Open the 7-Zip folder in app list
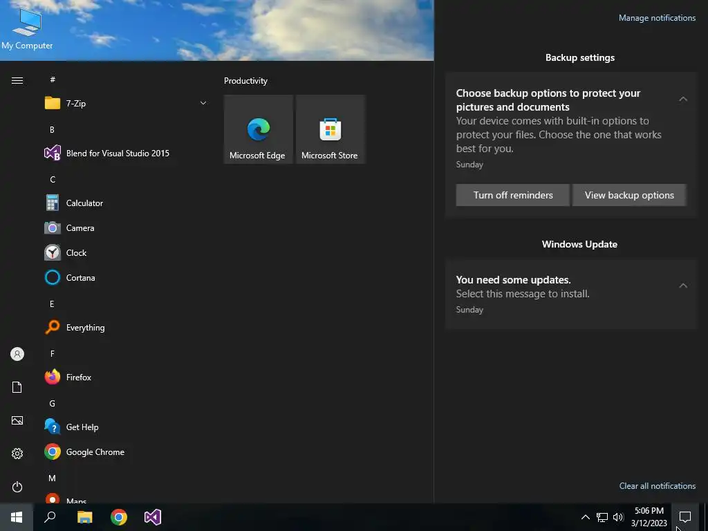Image resolution: width=708 pixels, height=531 pixels. (126, 104)
